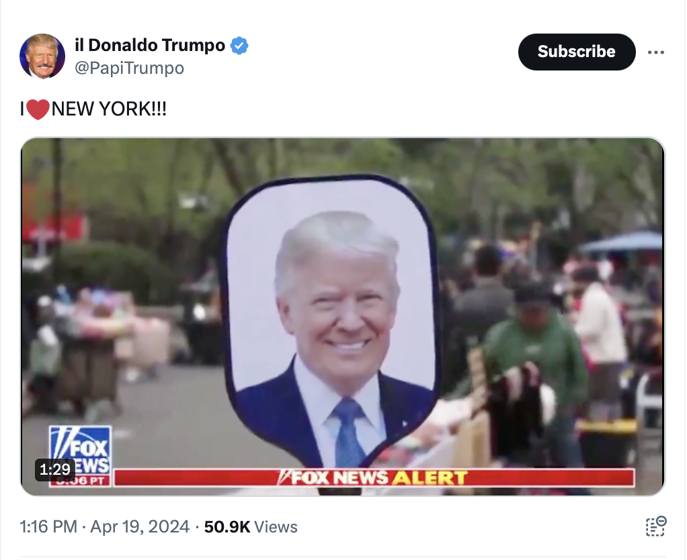Viewport: 687px width, 560px height.
Task: Click the PT time label under Fox logo
Action: pos(80,481)
